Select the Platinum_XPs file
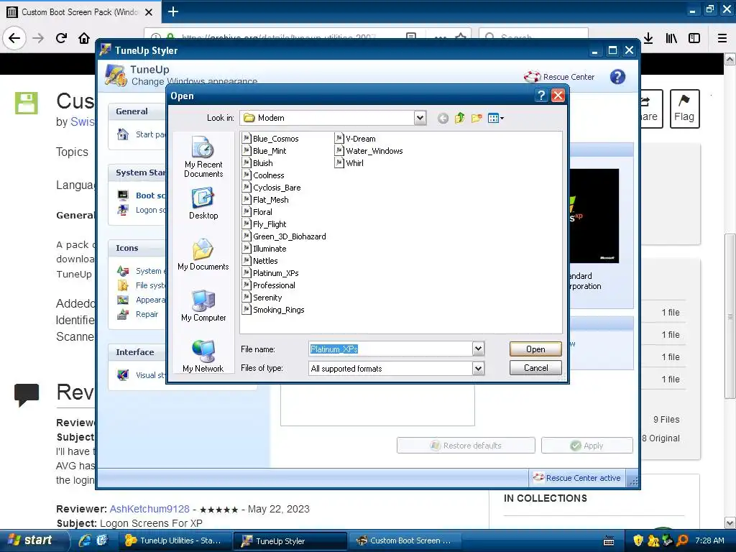The image size is (736, 552). [x=270, y=272]
